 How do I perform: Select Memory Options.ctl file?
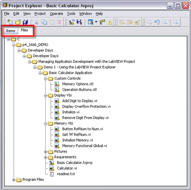[x=78, y=84]
